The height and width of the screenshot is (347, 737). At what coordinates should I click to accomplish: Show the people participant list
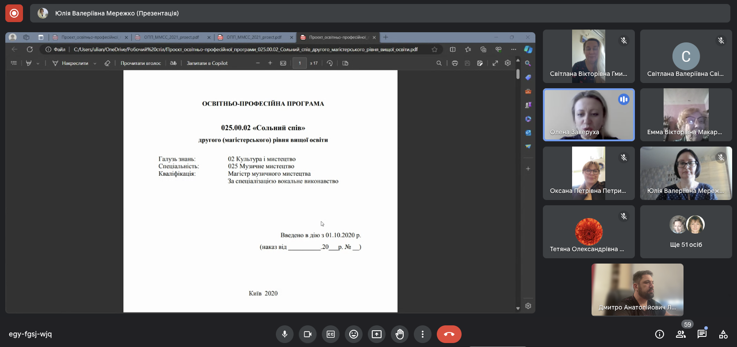(x=681, y=334)
